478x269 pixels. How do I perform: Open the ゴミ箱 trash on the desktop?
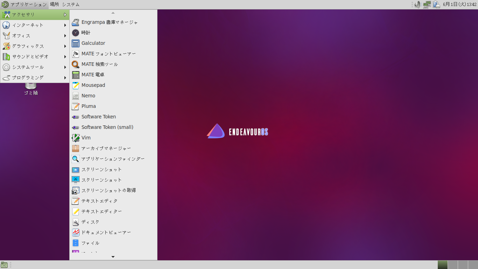point(31,88)
